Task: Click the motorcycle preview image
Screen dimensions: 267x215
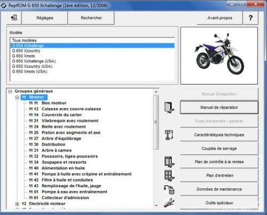Action: [219, 56]
